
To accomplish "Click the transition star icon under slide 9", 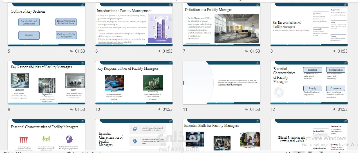I will click(x=72, y=109).
